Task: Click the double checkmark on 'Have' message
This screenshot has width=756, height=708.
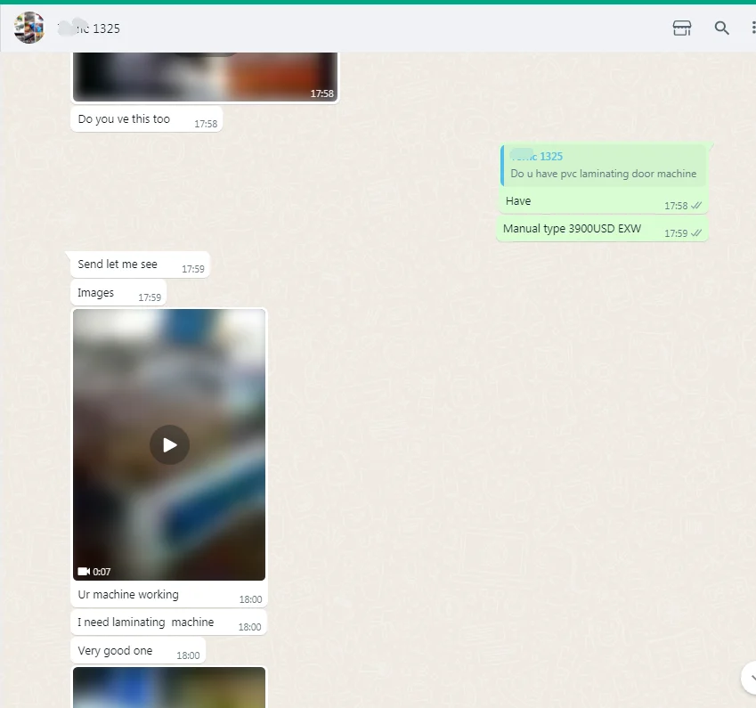Action: pyautogui.click(x=696, y=206)
